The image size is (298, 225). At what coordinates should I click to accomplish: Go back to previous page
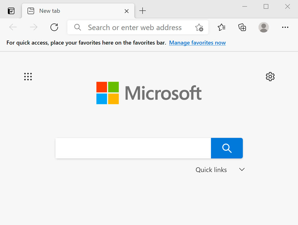(13, 27)
